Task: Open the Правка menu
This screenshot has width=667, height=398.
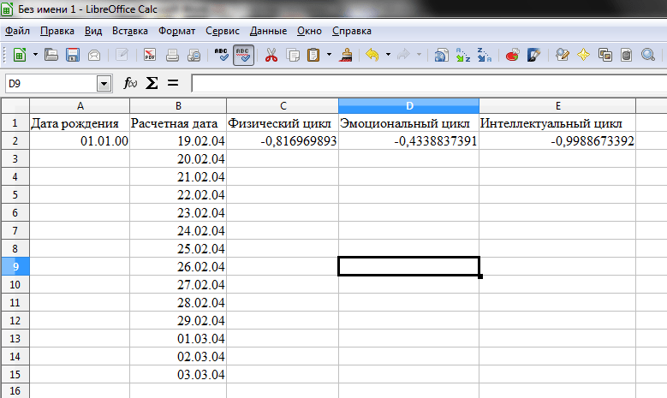Action: pyautogui.click(x=57, y=31)
